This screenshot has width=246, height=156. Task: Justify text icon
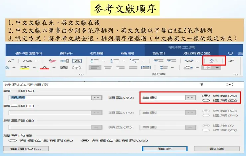(133, 68)
